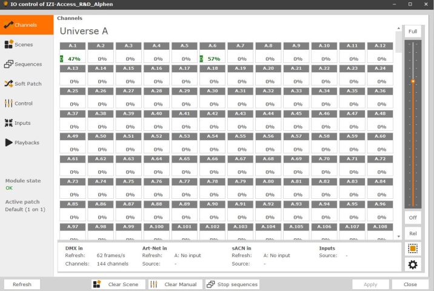Click the Clear Manual button
Viewport: 434px width, 291px height.
174,284
